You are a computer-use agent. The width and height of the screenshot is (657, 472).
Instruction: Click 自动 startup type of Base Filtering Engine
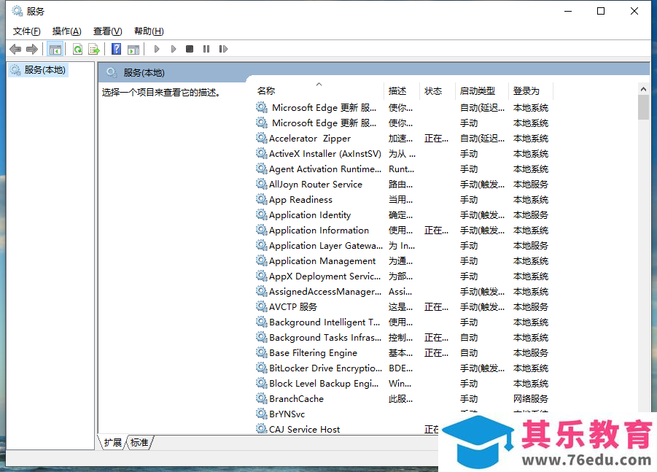468,352
